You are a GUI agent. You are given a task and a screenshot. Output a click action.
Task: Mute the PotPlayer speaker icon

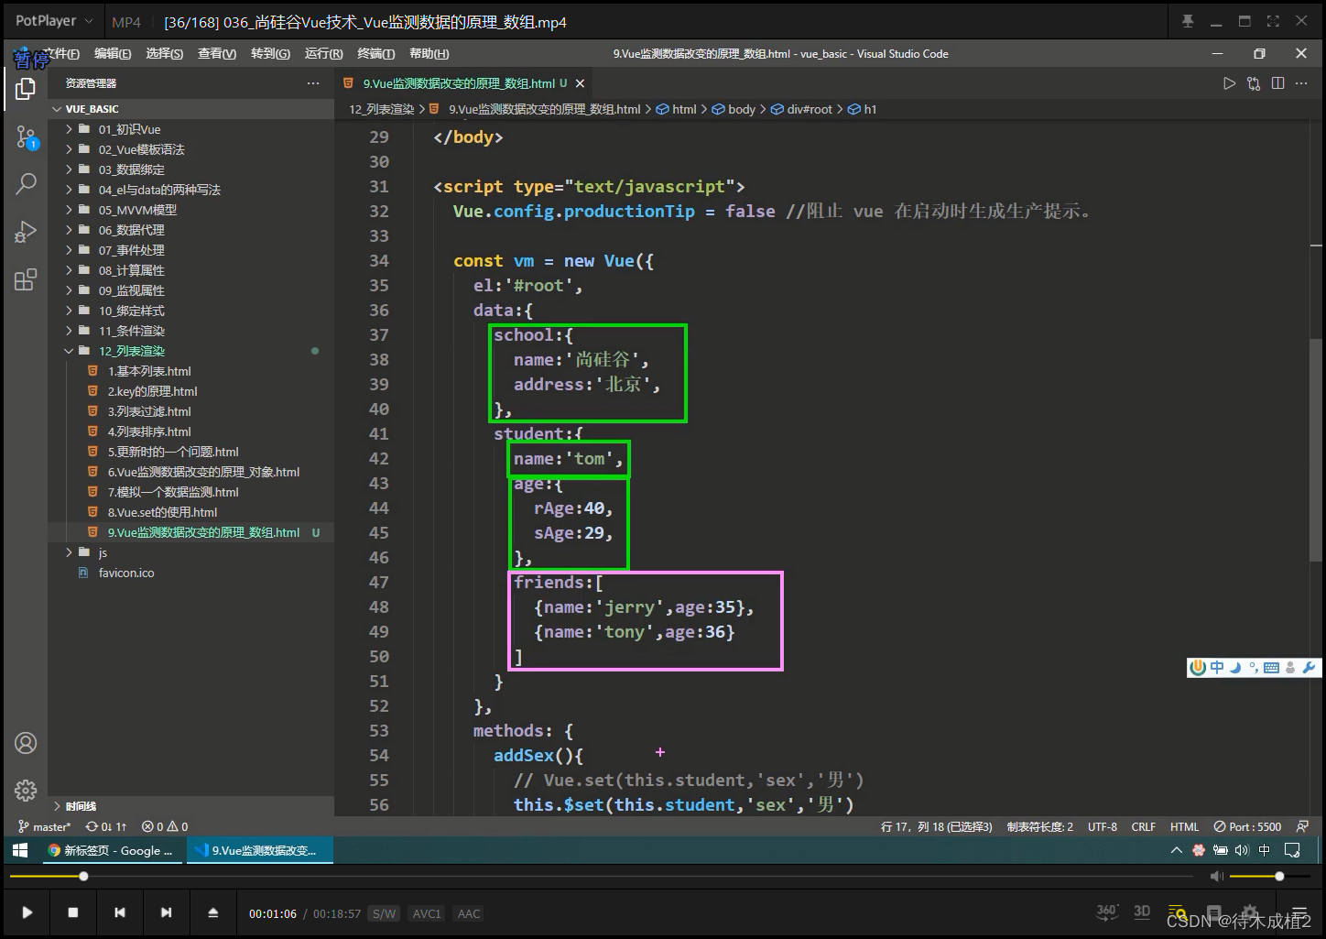1216,877
